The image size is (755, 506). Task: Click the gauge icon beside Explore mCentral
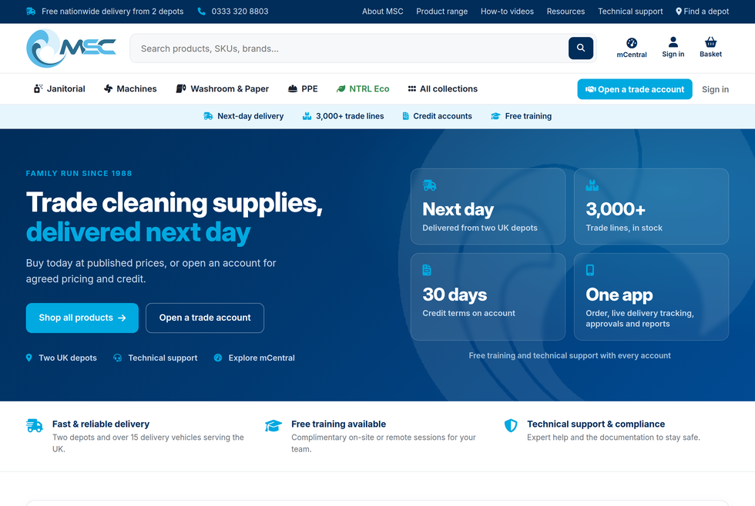[217, 358]
